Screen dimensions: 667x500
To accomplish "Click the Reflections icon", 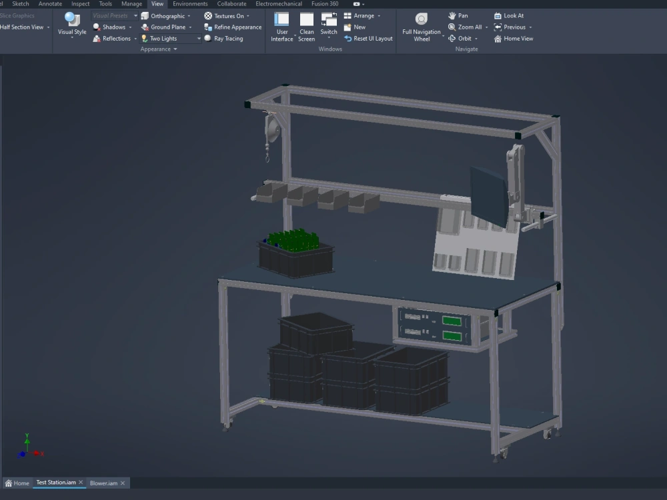I will tap(97, 39).
